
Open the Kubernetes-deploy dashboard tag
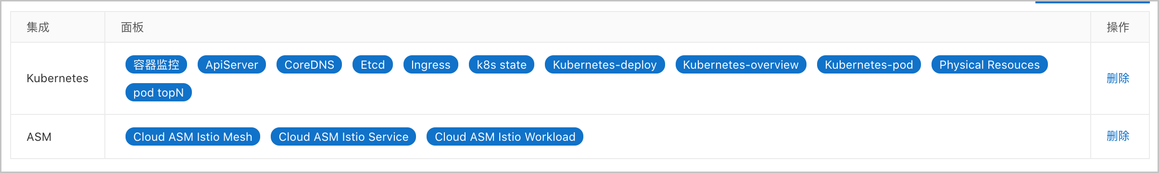(605, 64)
